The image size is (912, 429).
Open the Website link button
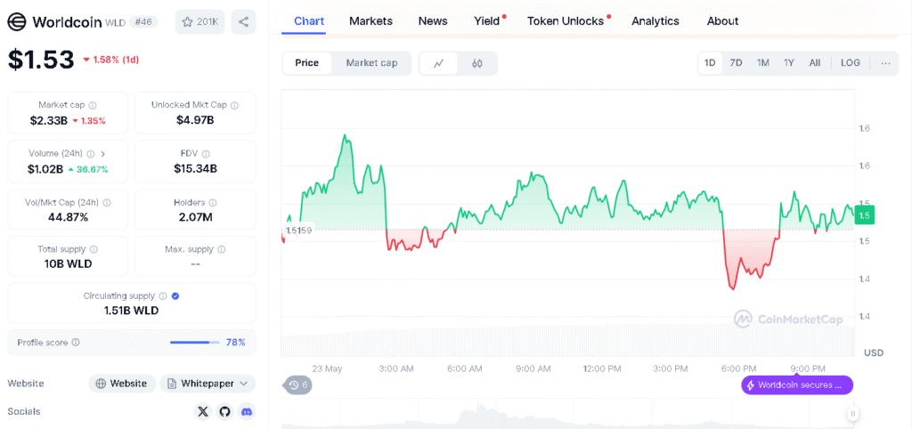[122, 384]
